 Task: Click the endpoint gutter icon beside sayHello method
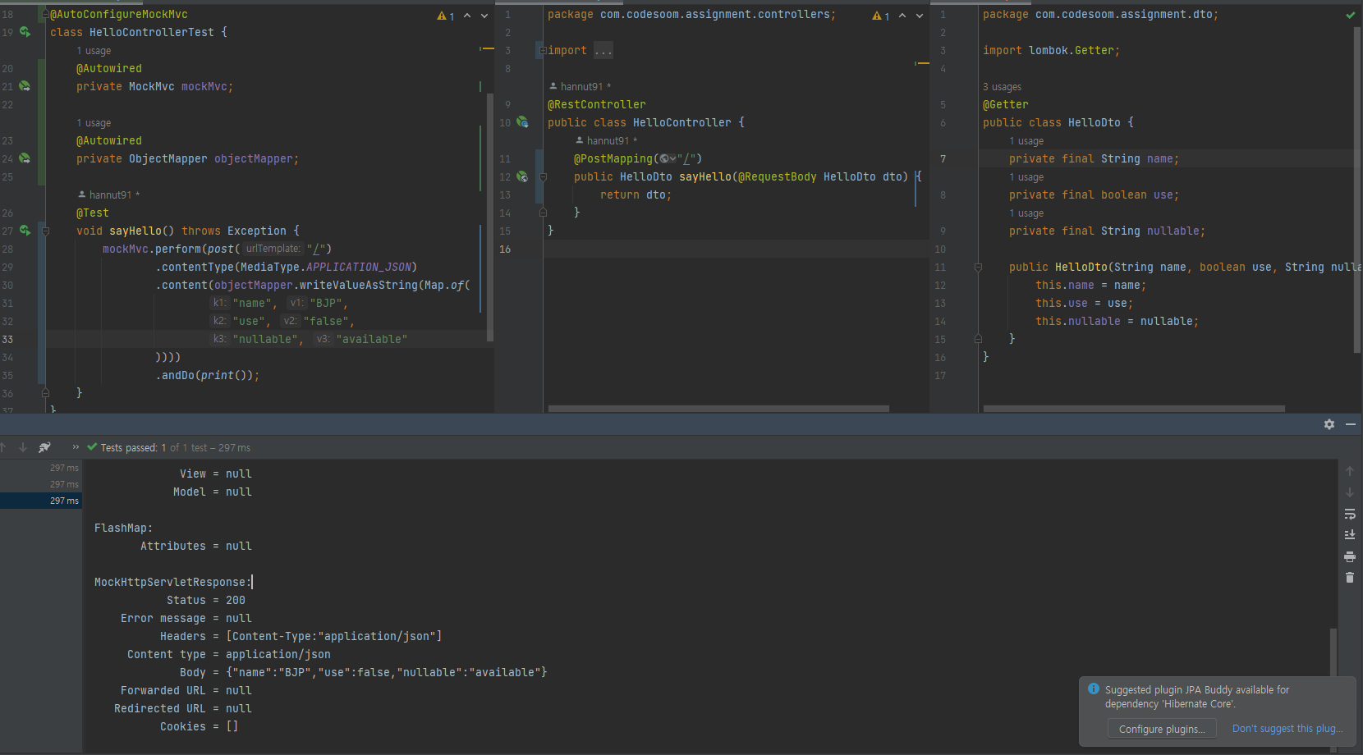pyautogui.click(x=522, y=176)
